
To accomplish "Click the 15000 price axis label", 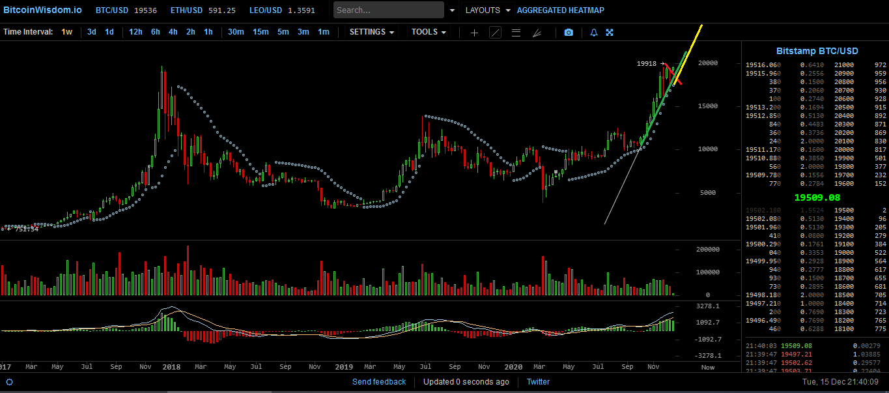I will tap(708, 106).
